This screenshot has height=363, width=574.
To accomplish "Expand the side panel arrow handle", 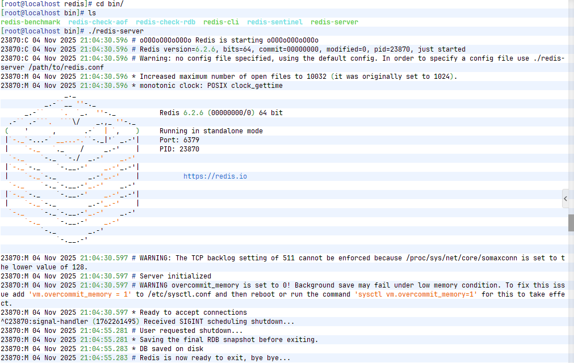I will click(x=565, y=199).
